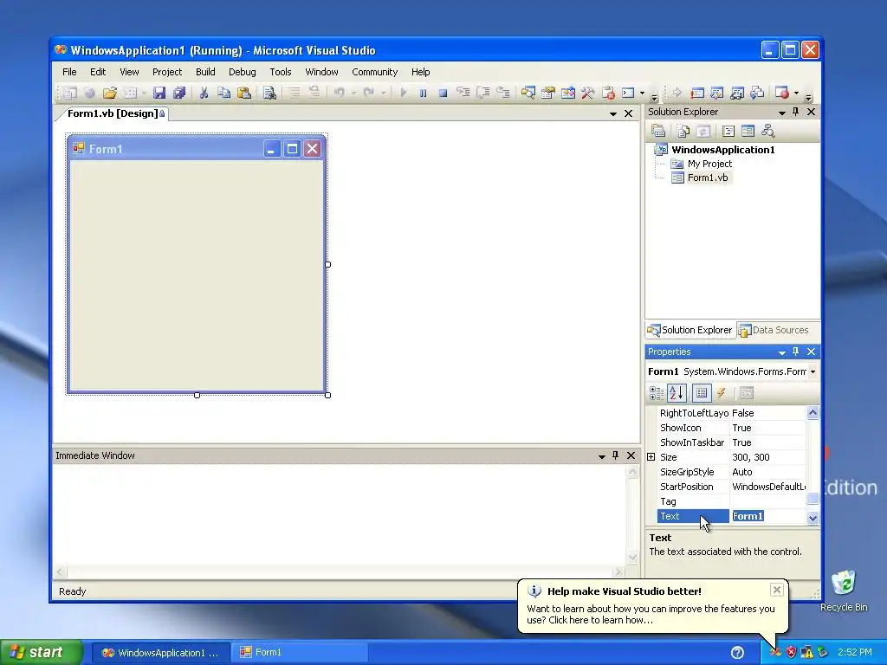887x665 pixels.
Task: Select My Project in Solution Explorer
Action: tap(702, 164)
